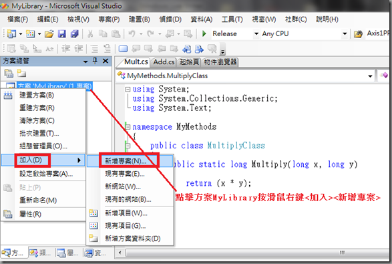This screenshot has height=264, width=392.
Task: Open the 編輯(E) menu
Action: pos(48,19)
